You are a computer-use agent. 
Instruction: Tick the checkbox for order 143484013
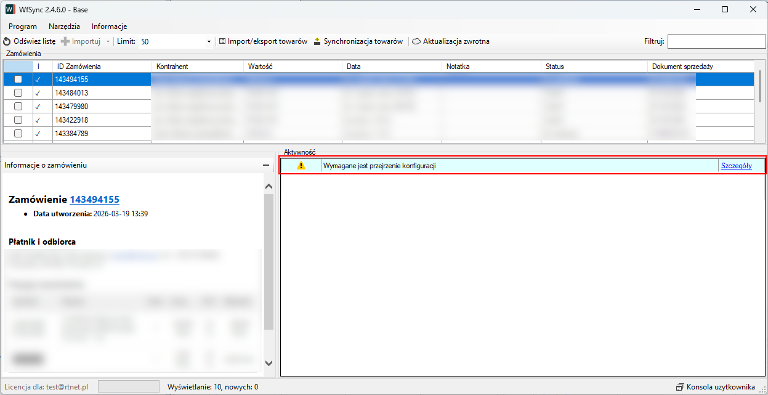18,93
